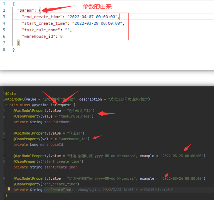Image resolution: width=214 pixels, height=200 pixels.
Task: Click the "param" key in the JSON
Action: click(26, 10)
